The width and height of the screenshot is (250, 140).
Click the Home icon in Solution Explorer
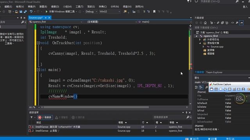click(x=205, y=23)
